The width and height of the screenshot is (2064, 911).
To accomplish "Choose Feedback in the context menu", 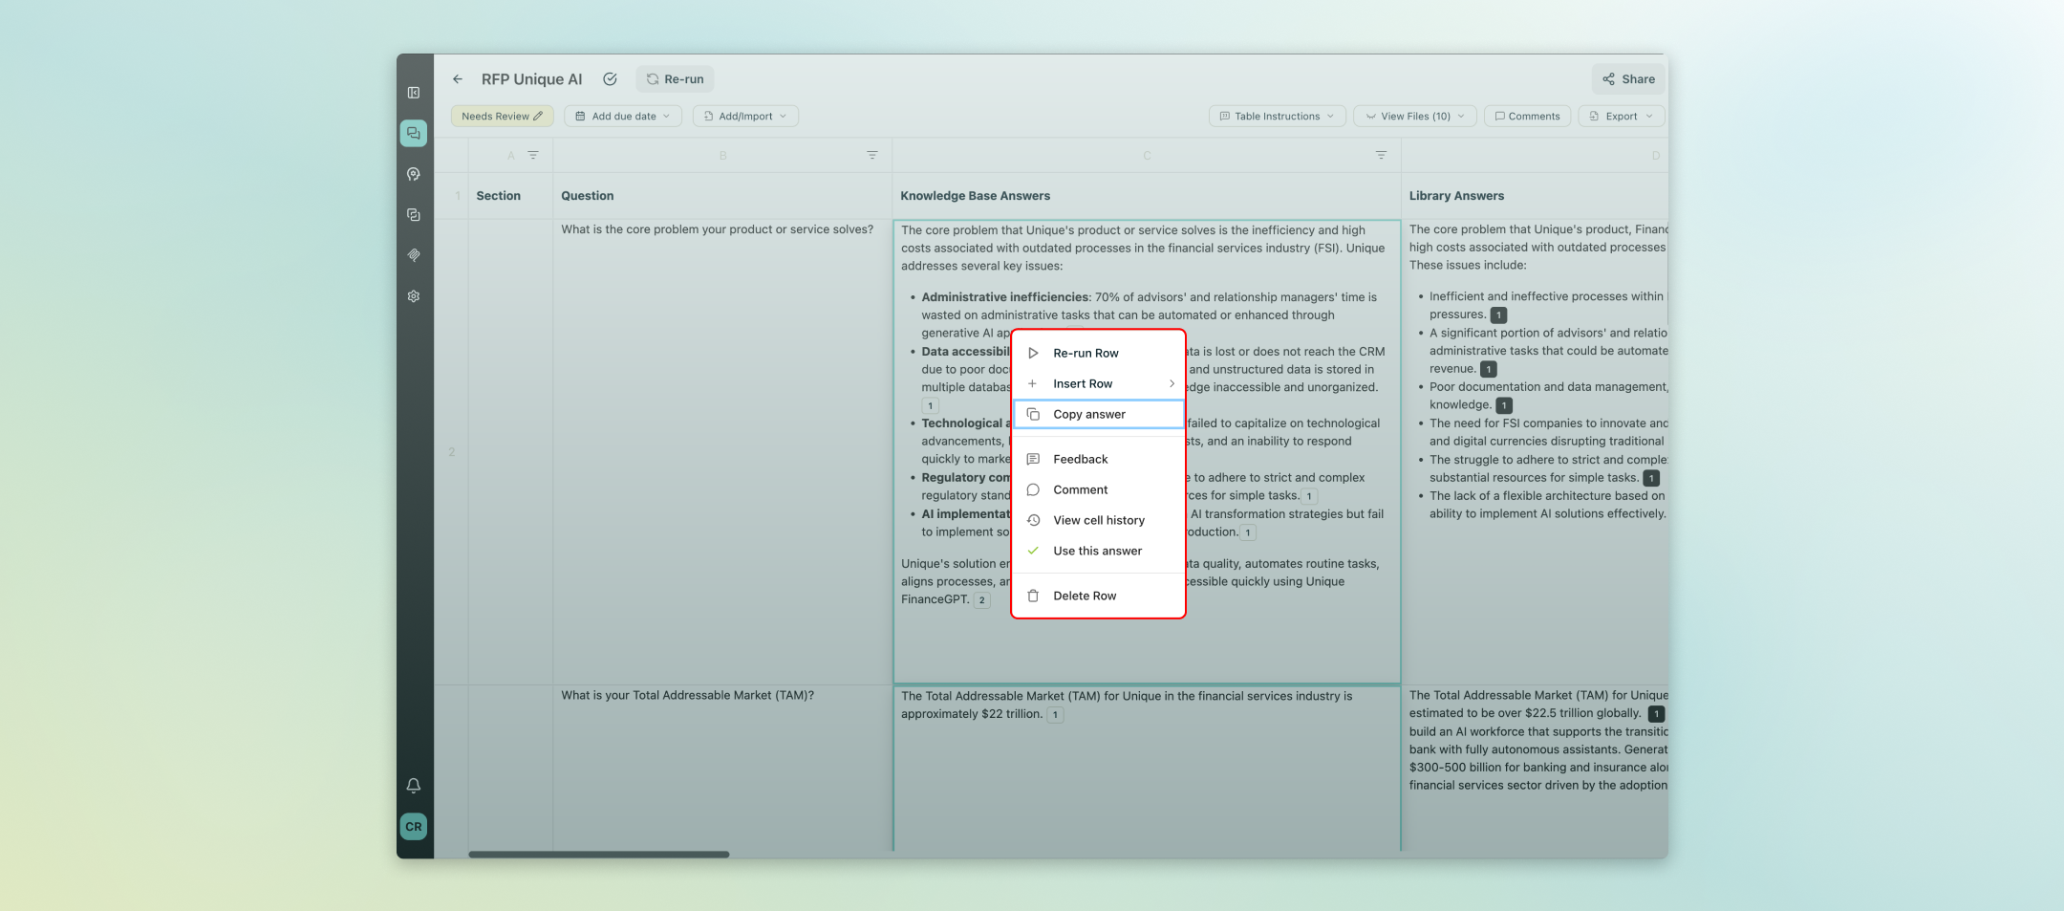I will coord(1099,459).
